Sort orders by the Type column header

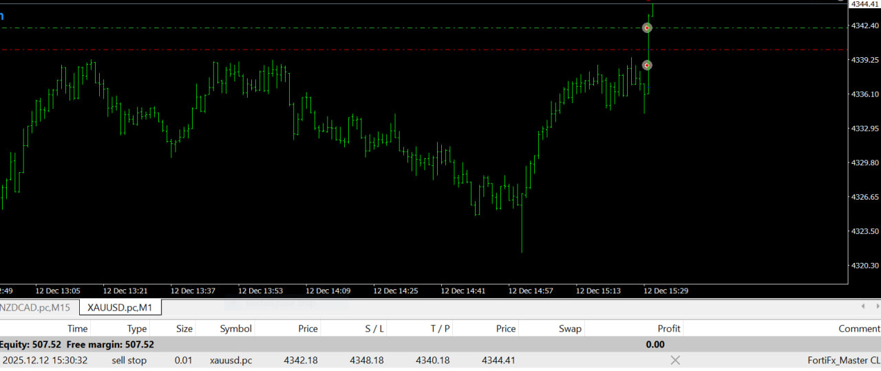click(137, 328)
